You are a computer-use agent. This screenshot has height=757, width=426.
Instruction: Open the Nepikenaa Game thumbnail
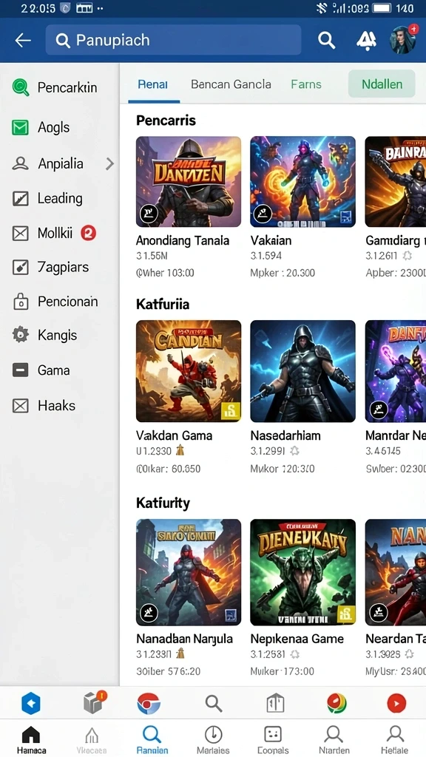(302, 572)
